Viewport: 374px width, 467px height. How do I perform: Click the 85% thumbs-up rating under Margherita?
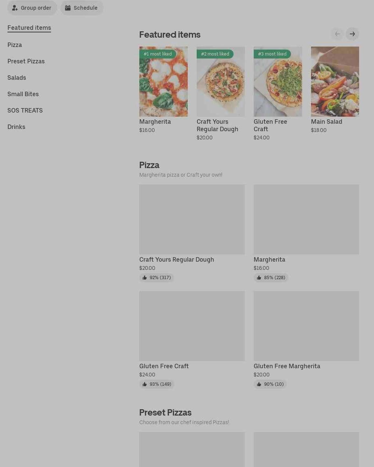271,278
